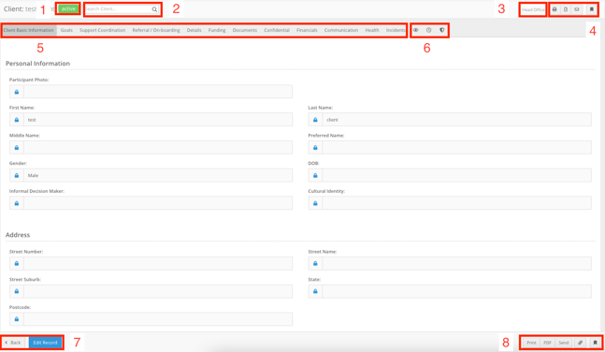The height and width of the screenshot is (352, 605).
Task: Select the Client Basic Information tab
Action: [x=29, y=30]
